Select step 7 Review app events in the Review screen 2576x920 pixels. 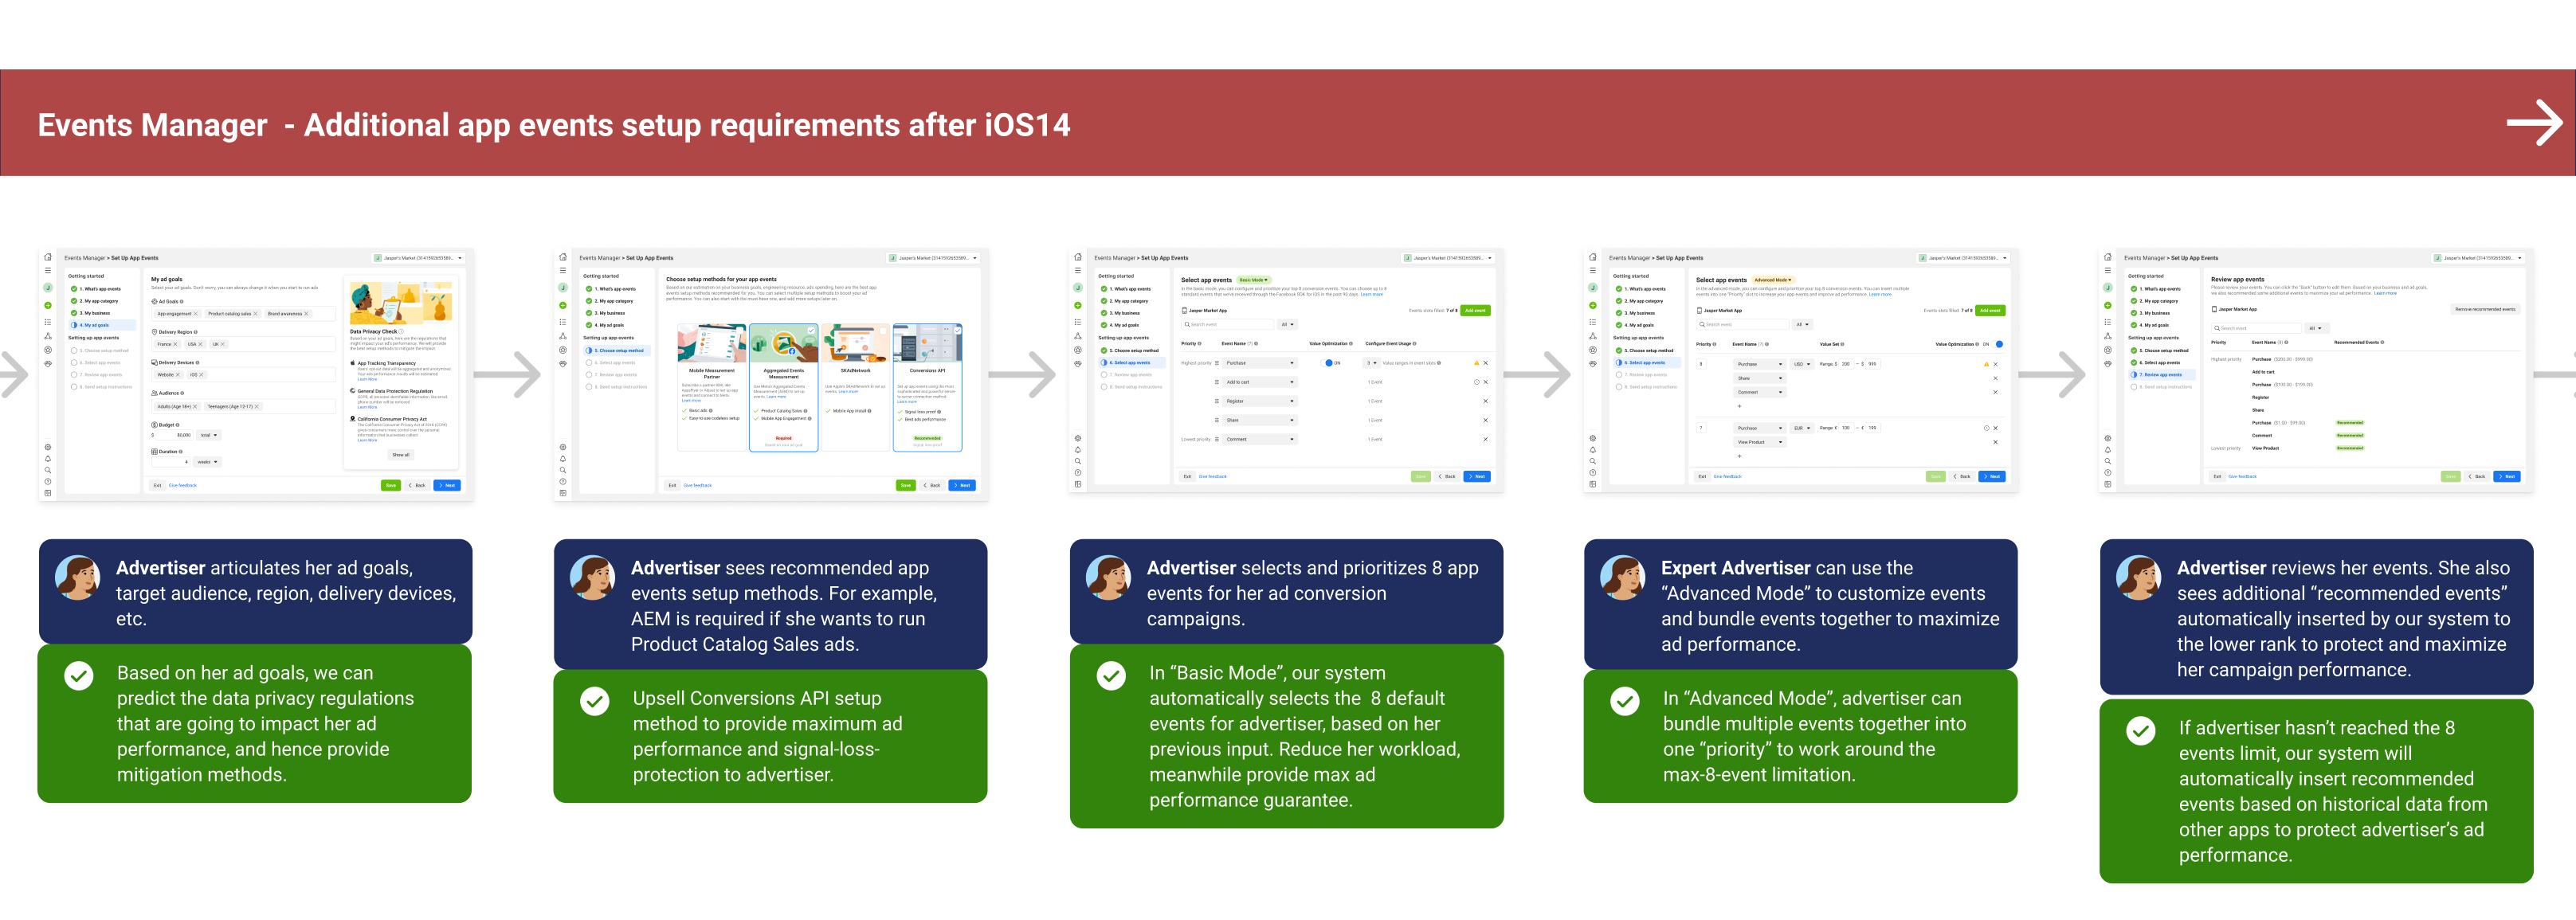2161,375
